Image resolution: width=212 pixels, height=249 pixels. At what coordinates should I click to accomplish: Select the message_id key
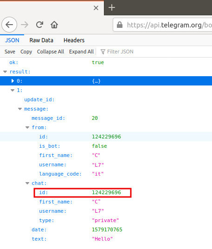(x=48, y=118)
